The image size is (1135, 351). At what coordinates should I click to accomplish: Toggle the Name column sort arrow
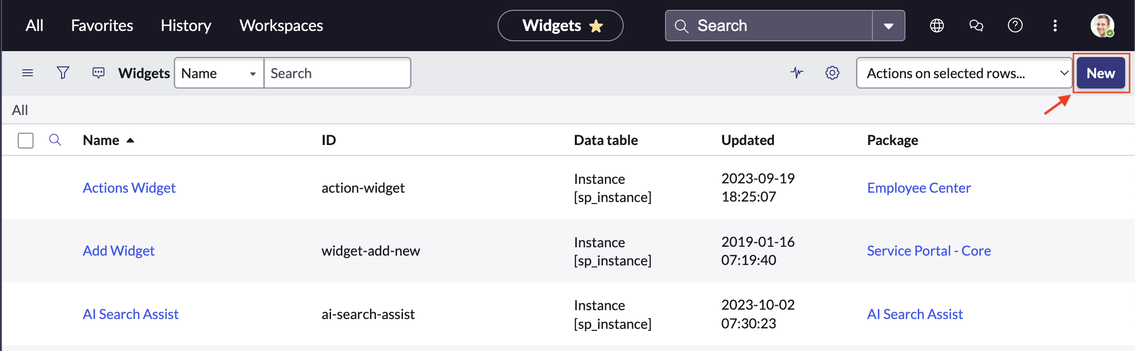130,141
